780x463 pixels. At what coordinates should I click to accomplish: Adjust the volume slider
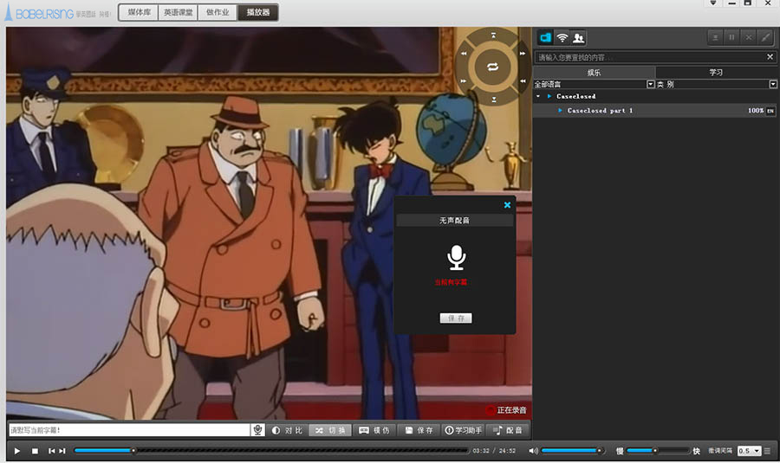[x=573, y=451]
